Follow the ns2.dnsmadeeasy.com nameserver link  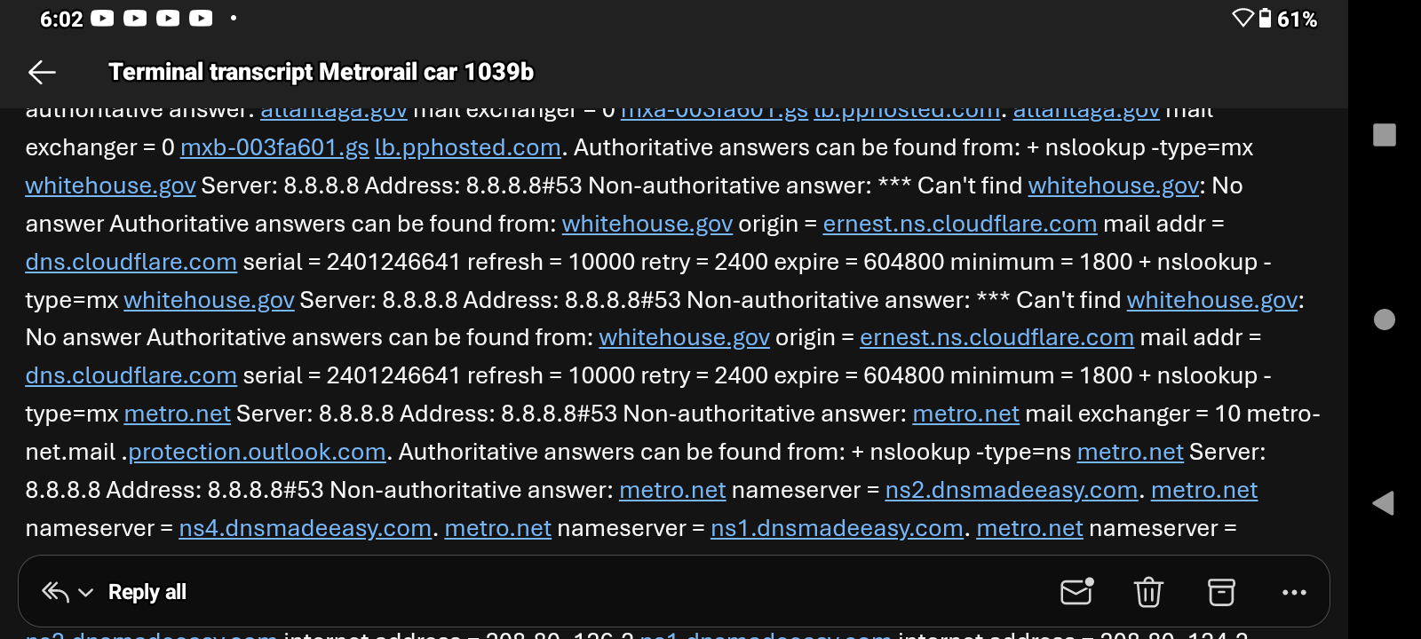(1011, 490)
